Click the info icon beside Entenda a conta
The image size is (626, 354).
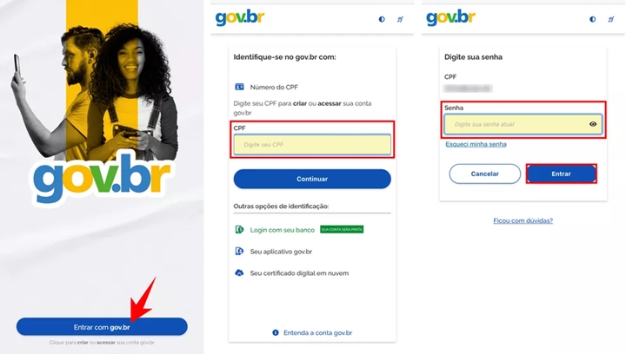(276, 332)
